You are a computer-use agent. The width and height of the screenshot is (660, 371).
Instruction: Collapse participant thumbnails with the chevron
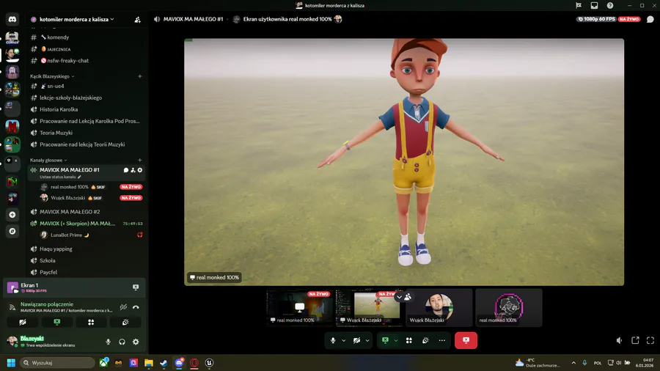pyautogui.click(x=399, y=297)
